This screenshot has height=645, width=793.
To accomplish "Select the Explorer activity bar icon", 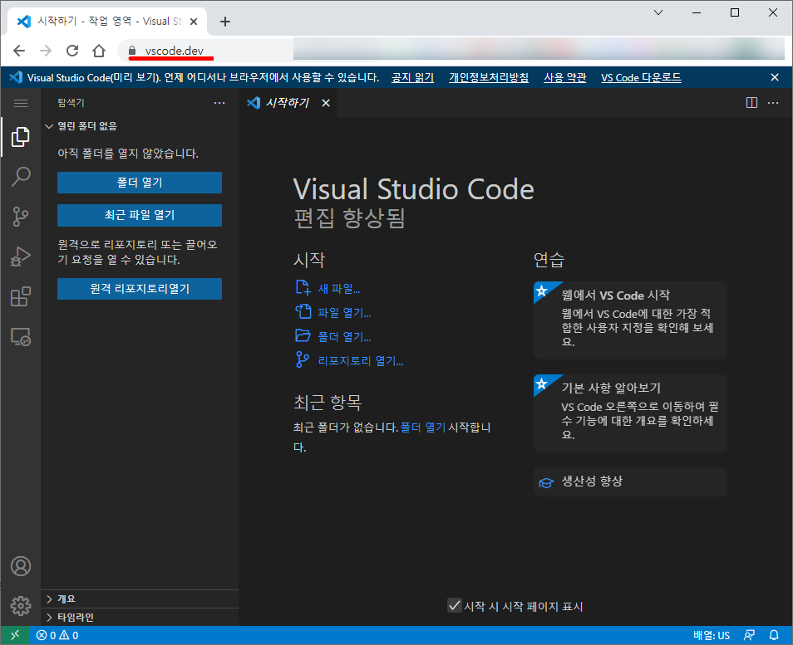I will [x=21, y=137].
